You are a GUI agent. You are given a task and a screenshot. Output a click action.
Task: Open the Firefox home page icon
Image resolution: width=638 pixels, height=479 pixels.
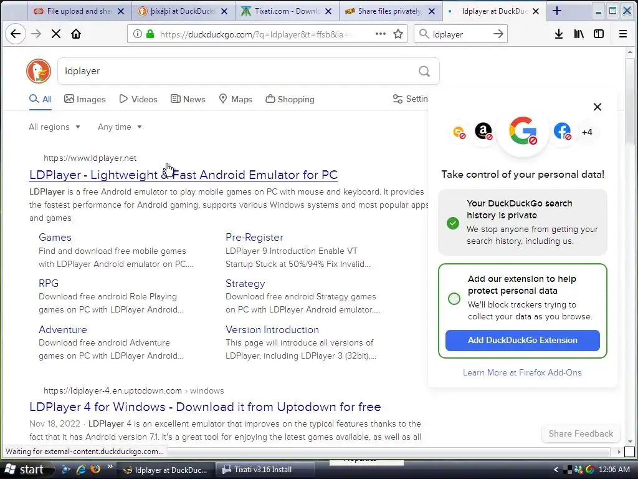coord(76,34)
